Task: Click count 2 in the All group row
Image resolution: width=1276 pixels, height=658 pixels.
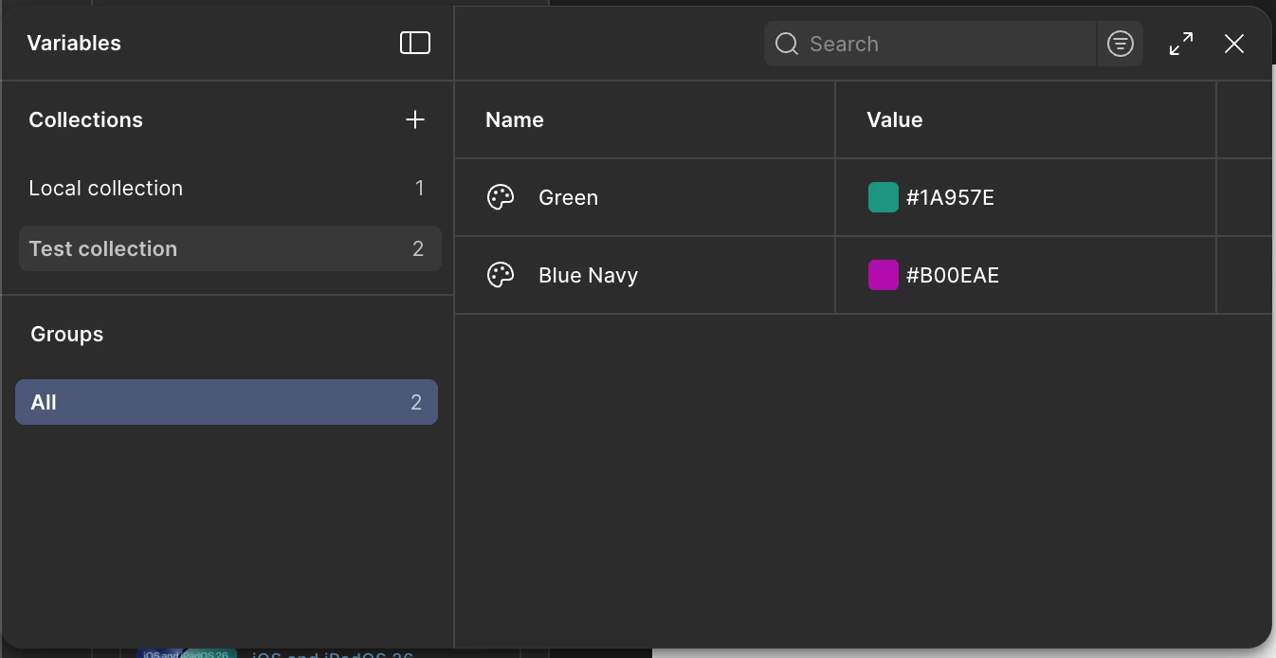Action: [x=416, y=402]
